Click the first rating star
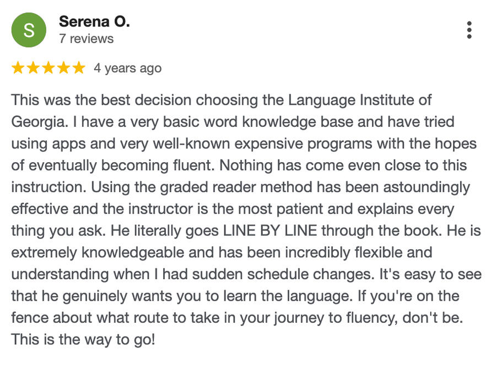496x369 pixels. pyautogui.click(x=18, y=68)
